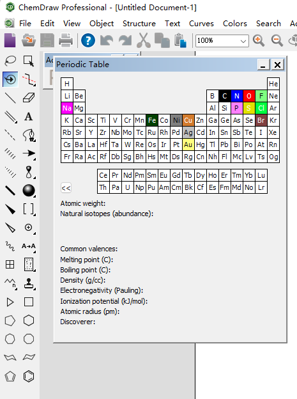This screenshot has height=399, width=297.
Task: Open the Structure menu
Action: tap(139, 24)
